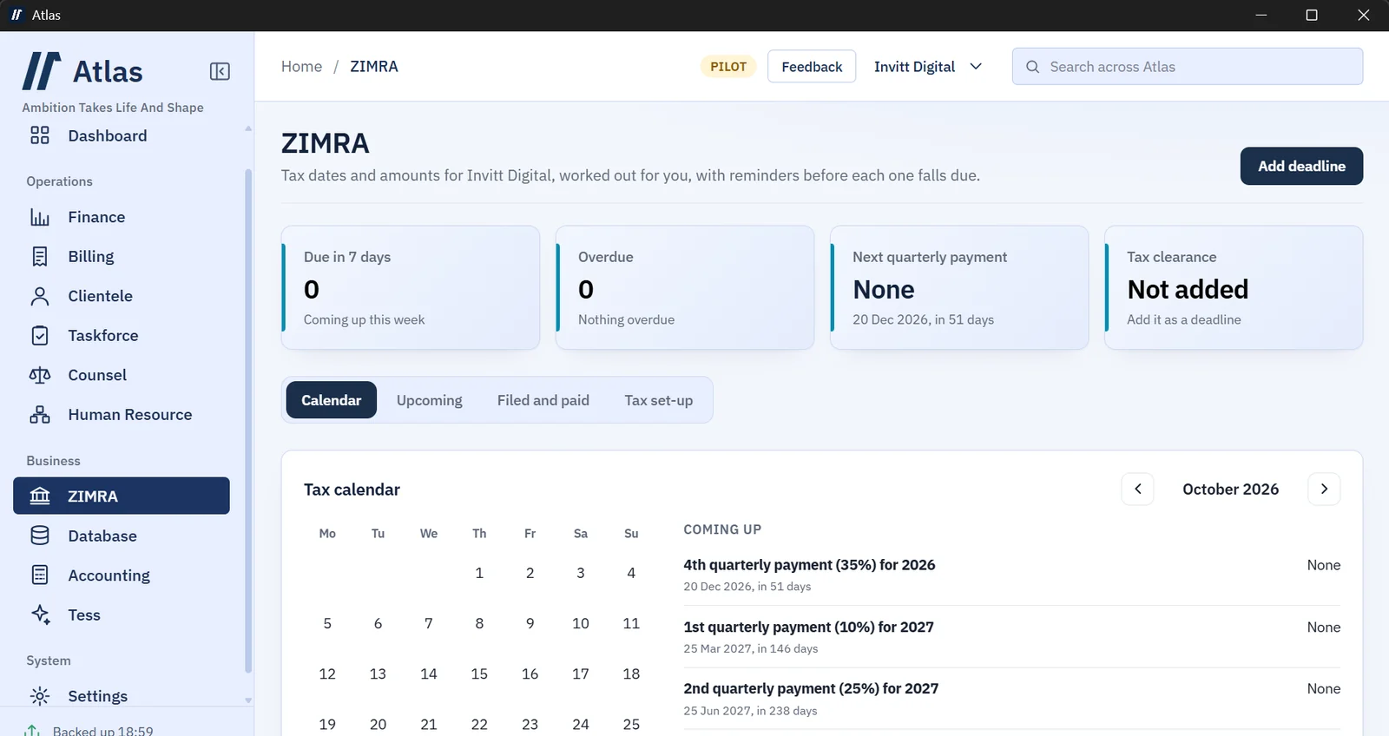Open the Human Resource org-chart icon
This screenshot has width=1389, height=736.
pos(40,415)
